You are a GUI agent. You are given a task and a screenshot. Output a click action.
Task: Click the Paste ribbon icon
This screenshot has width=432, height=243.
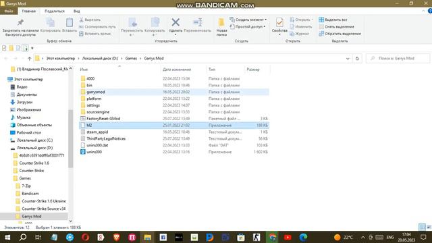tap(70, 26)
